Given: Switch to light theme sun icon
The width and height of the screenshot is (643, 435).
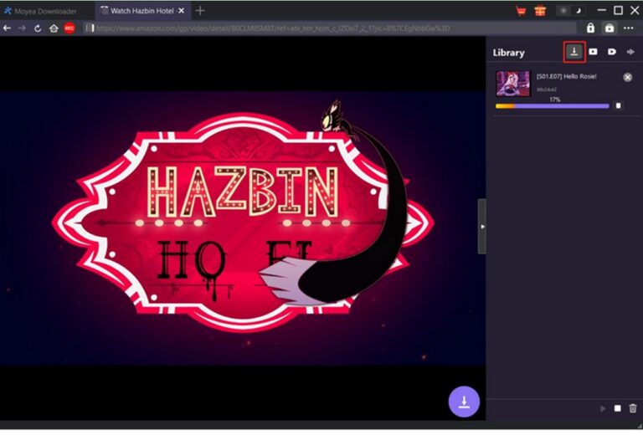Looking at the screenshot, I should click(563, 11).
